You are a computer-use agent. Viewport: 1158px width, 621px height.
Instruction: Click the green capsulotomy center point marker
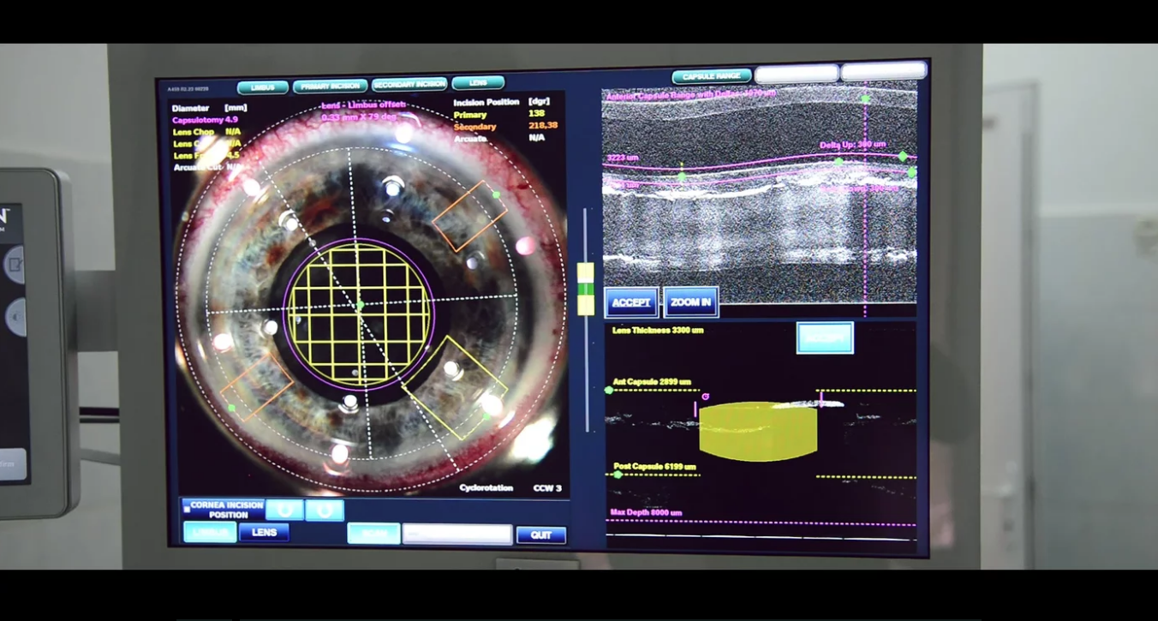(x=360, y=305)
